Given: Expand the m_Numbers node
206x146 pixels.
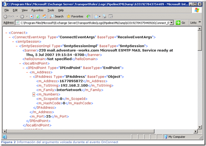Looking at the screenshot, I should pyautogui.click(x=34, y=94).
